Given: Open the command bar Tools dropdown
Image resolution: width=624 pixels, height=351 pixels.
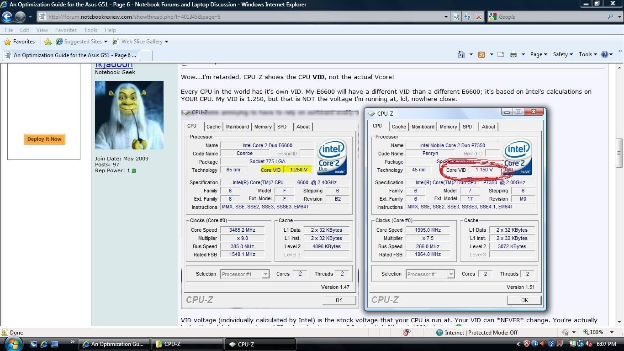Looking at the screenshot, I should [x=588, y=54].
